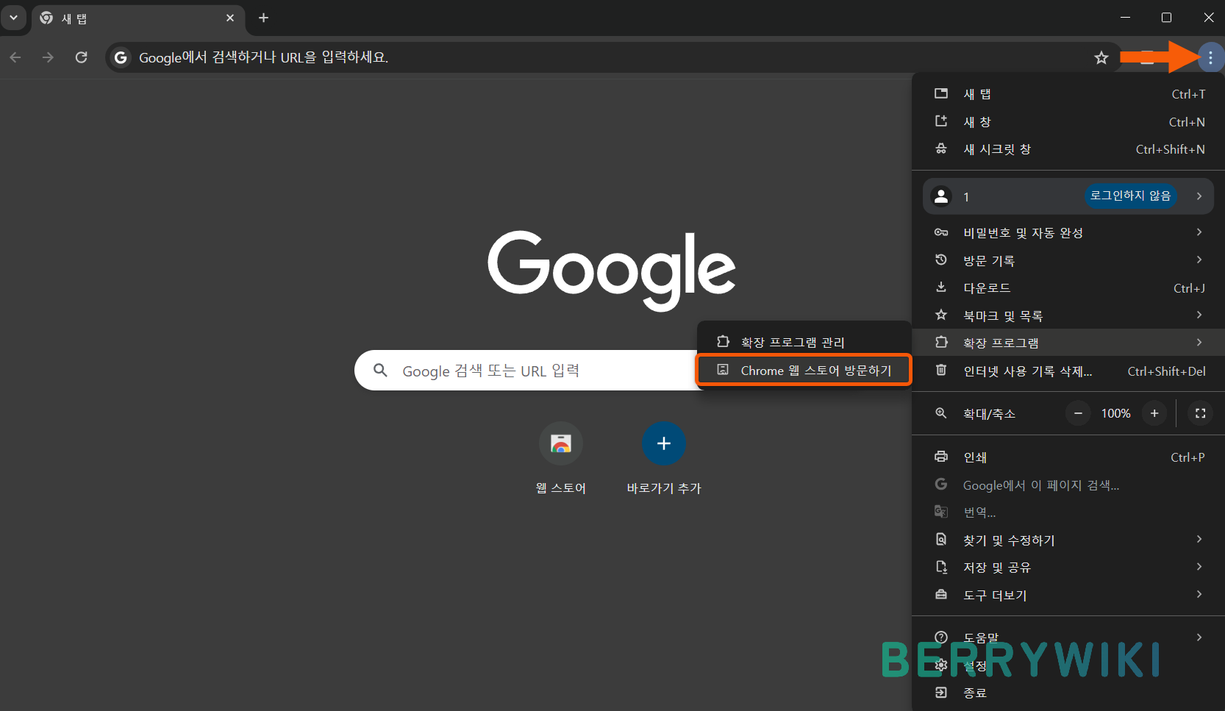Expand the 북마크 및 목록 submenu
Image resolution: width=1225 pixels, height=711 pixels.
[x=1068, y=315]
